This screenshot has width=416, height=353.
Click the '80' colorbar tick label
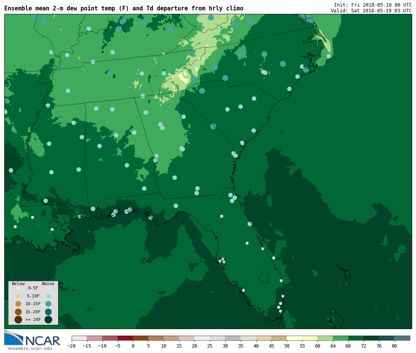pyautogui.click(x=394, y=346)
